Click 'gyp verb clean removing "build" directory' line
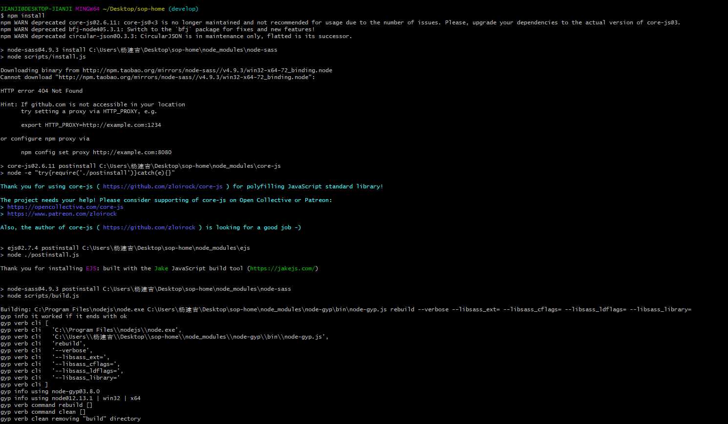 (70, 419)
